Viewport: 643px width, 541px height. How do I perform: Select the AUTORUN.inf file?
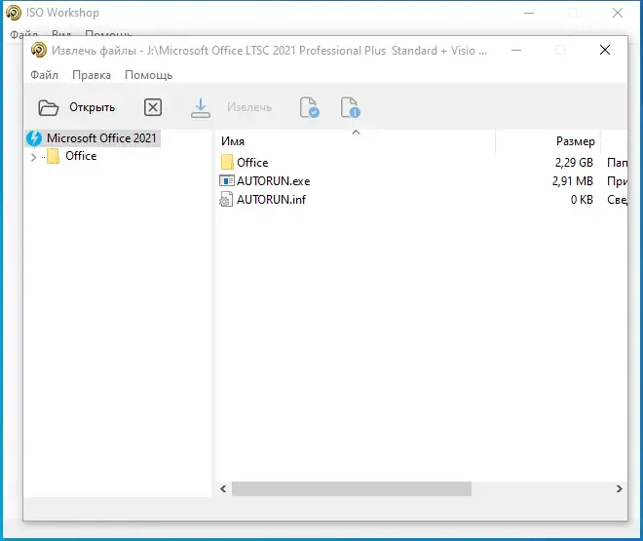point(271,199)
